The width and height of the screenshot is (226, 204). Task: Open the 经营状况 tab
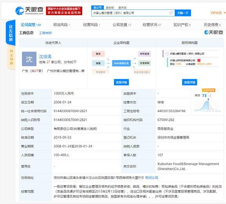point(152,25)
